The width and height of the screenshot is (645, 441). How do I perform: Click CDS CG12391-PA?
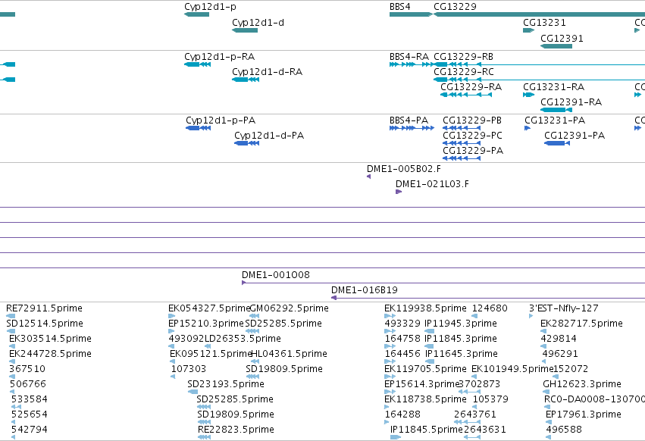(x=557, y=143)
